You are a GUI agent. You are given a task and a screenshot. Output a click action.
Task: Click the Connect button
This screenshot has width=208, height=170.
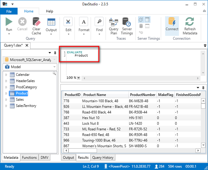click(172, 26)
